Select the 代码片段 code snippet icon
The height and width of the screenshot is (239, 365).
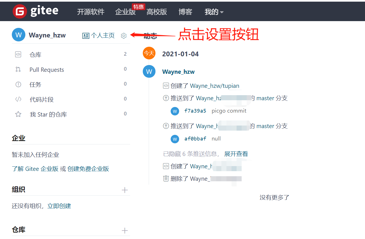[18, 99]
